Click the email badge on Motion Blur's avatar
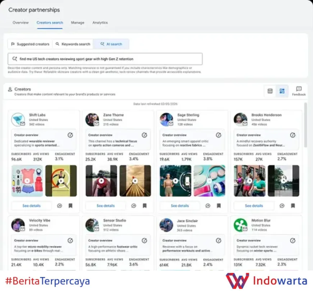The height and width of the screenshot is (291, 313). 245,229
